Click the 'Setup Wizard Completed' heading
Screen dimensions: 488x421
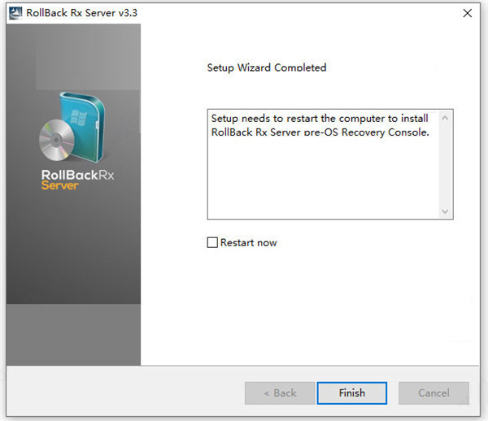[x=267, y=67]
